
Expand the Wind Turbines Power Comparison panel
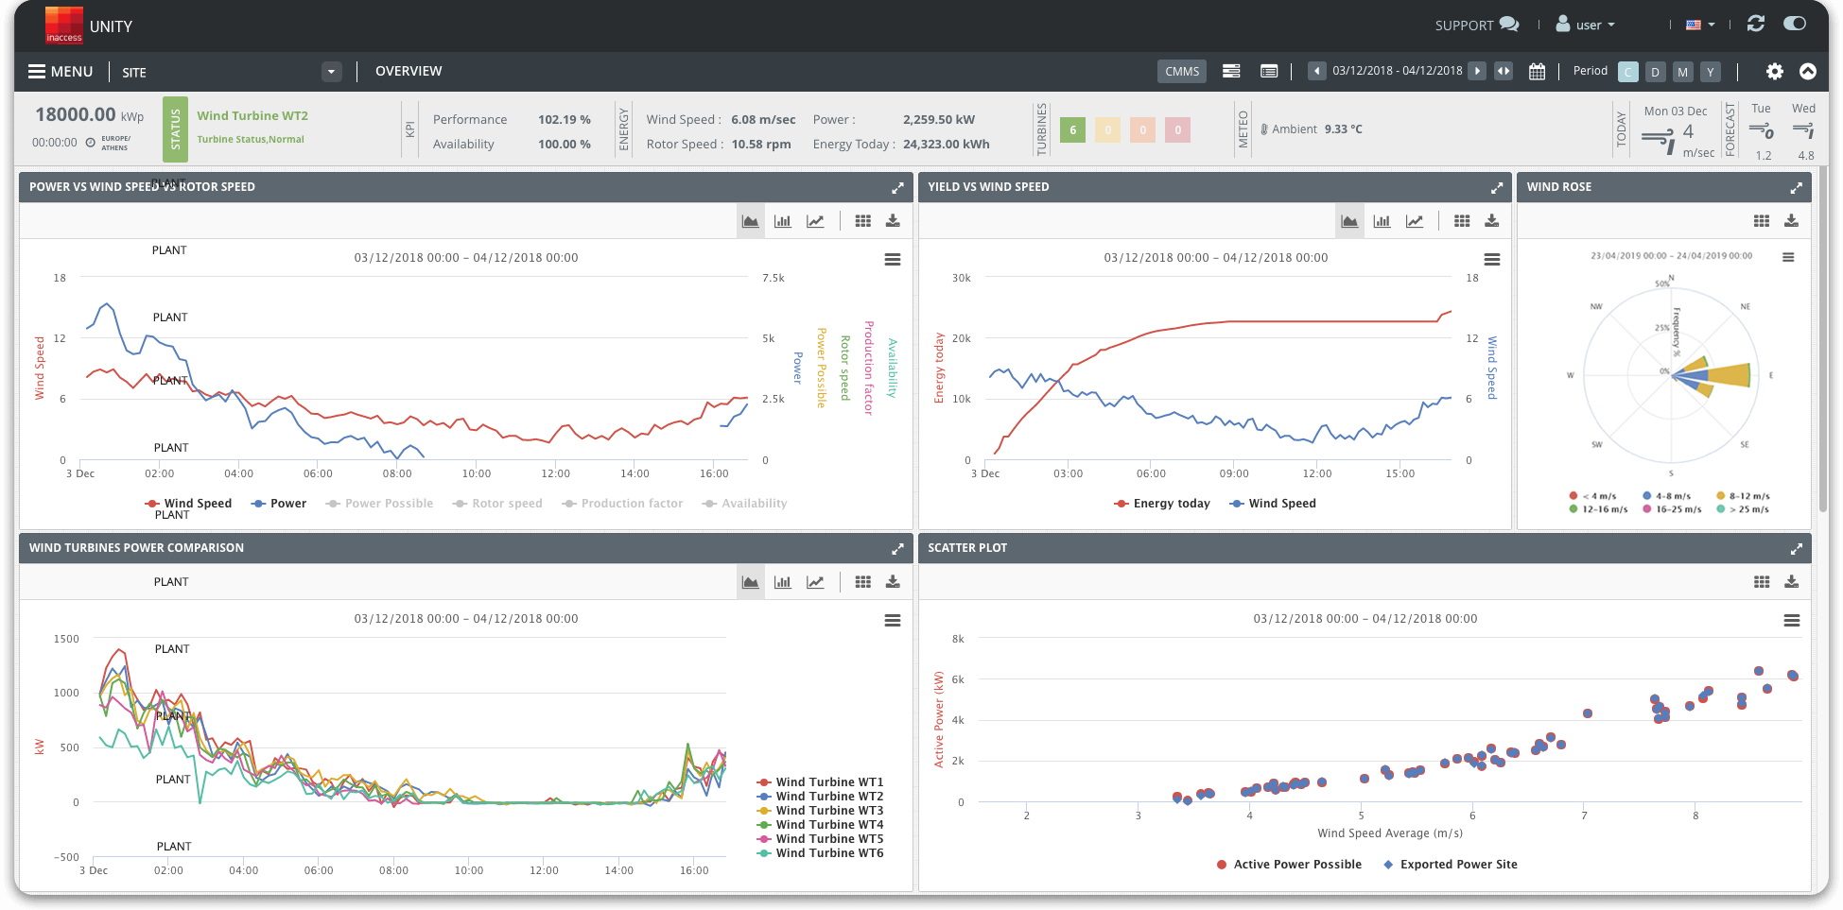coord(897,549)
